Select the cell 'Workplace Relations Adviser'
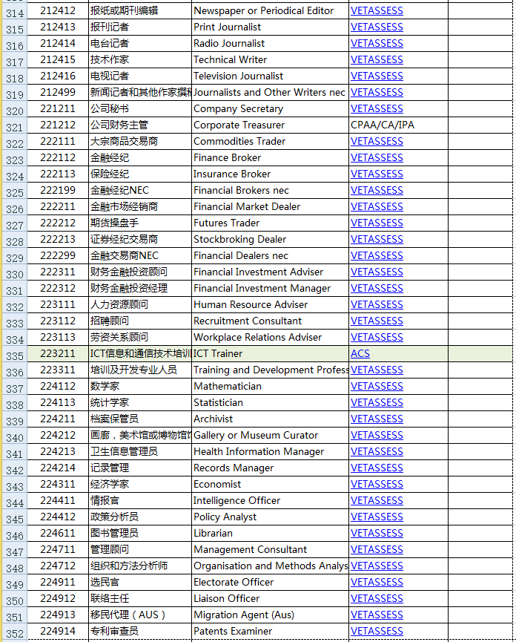This screenshot has height=642, width=516. point(270,338)
